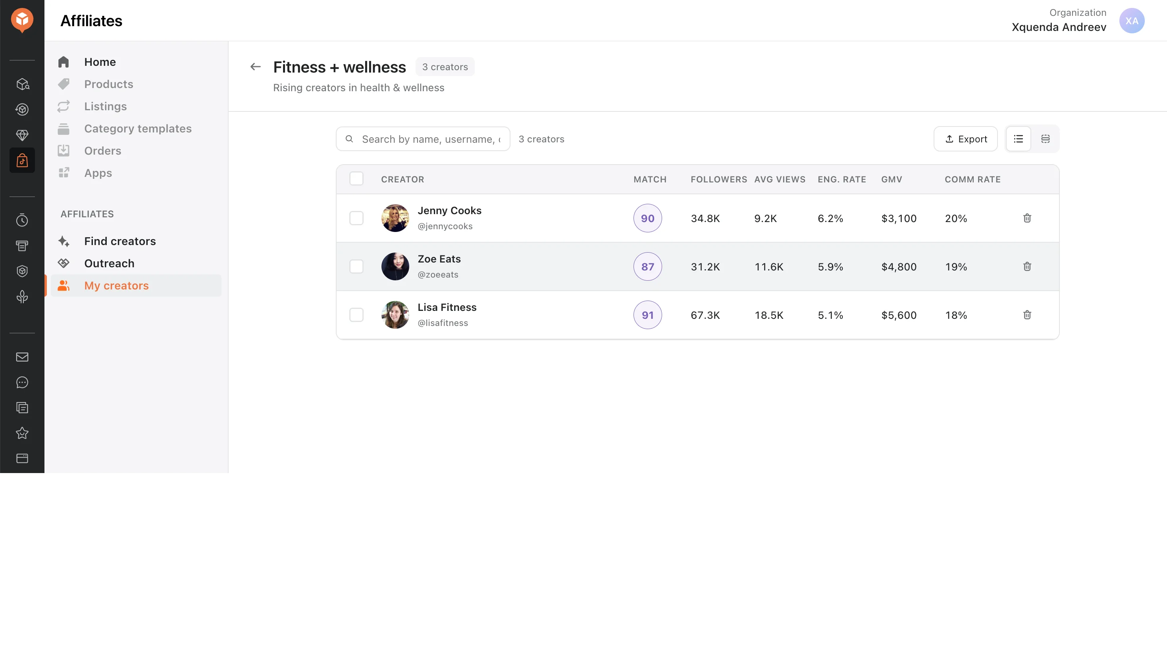Open the chat bubble icon

(x=22, y=383)
